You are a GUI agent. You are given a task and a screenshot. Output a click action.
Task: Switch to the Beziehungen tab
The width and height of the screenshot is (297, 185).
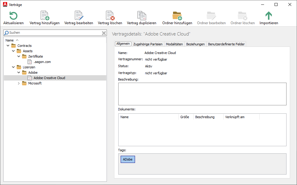[195, 44]
